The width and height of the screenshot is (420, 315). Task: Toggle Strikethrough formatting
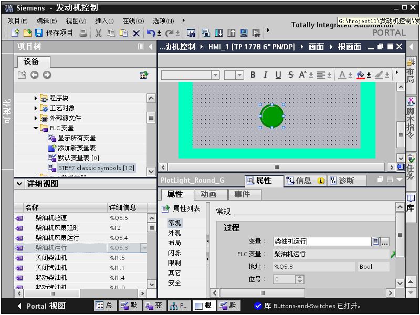291,75
